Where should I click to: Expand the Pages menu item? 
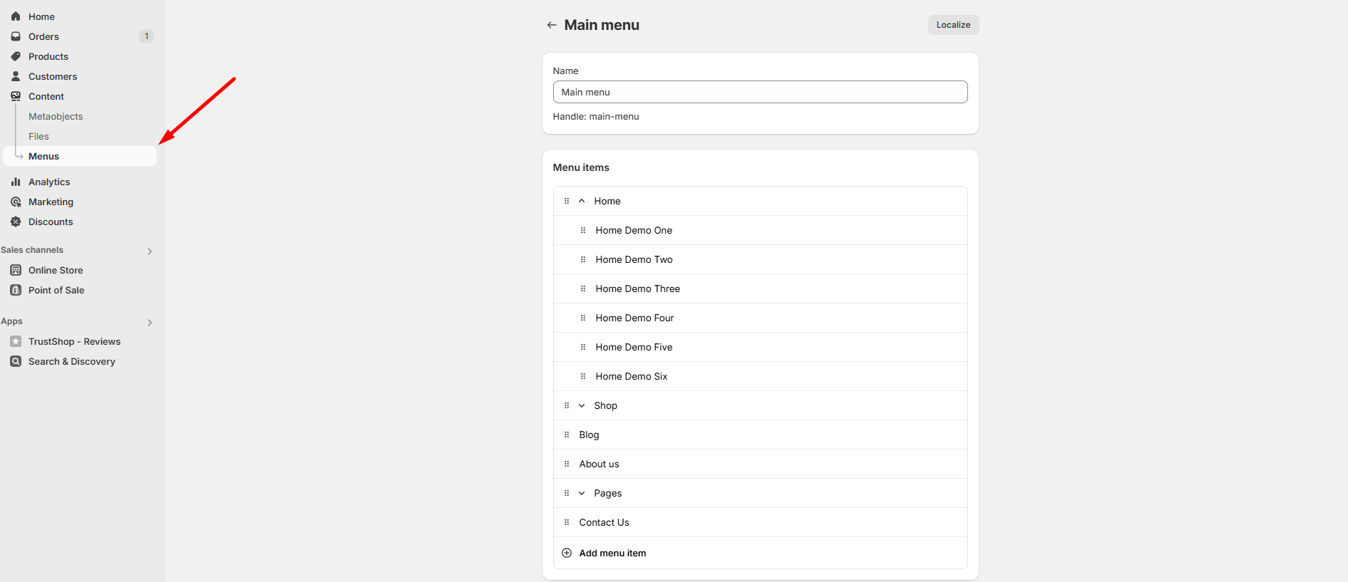[582, 493]
